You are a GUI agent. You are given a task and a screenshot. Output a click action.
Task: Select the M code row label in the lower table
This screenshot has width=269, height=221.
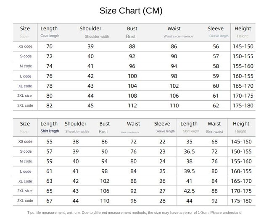click(26, 161)
